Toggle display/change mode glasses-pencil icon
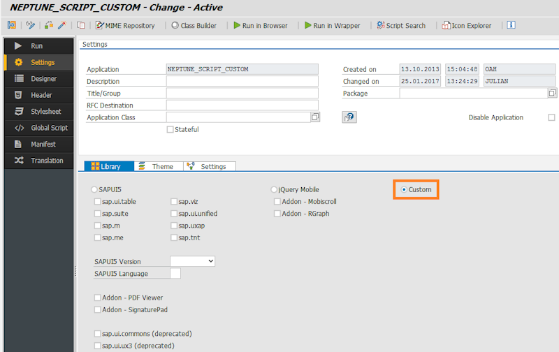 click(31, 25)
